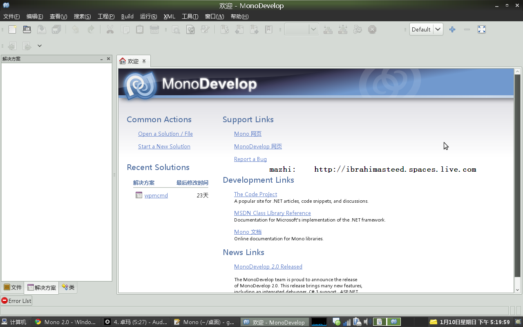
Task: Open the Build menu
Action: (127, 16)
